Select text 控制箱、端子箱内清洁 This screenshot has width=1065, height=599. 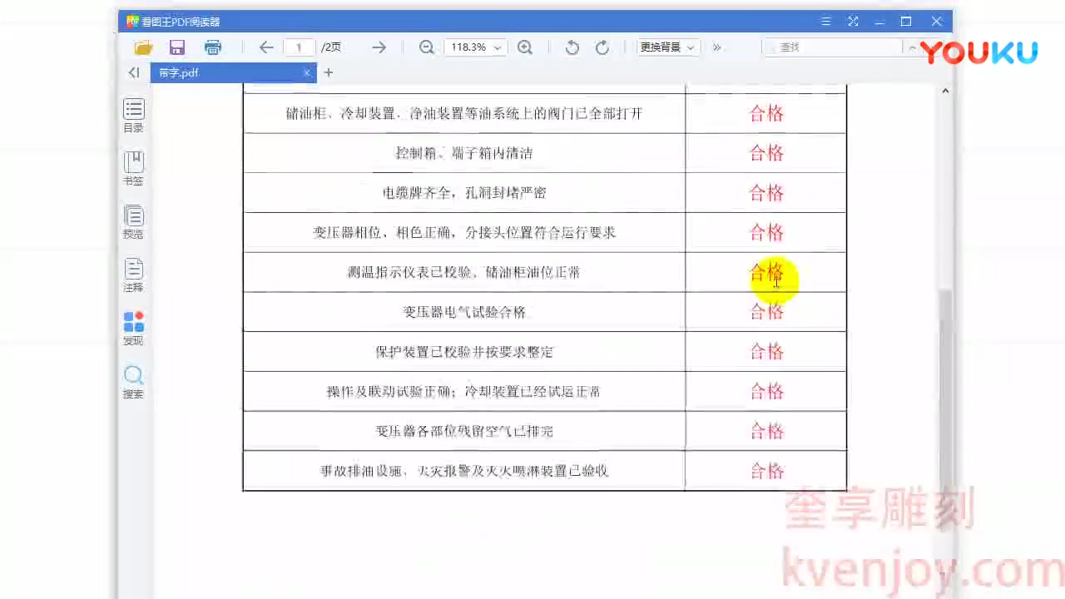coord(464,153)
